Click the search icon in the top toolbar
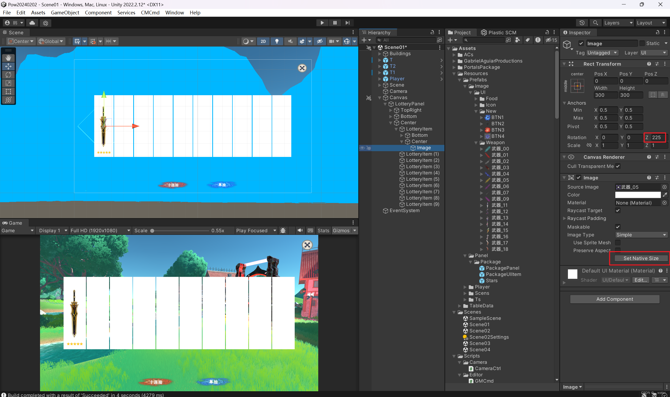Screen dimensions: 670x397 [595, 22]
